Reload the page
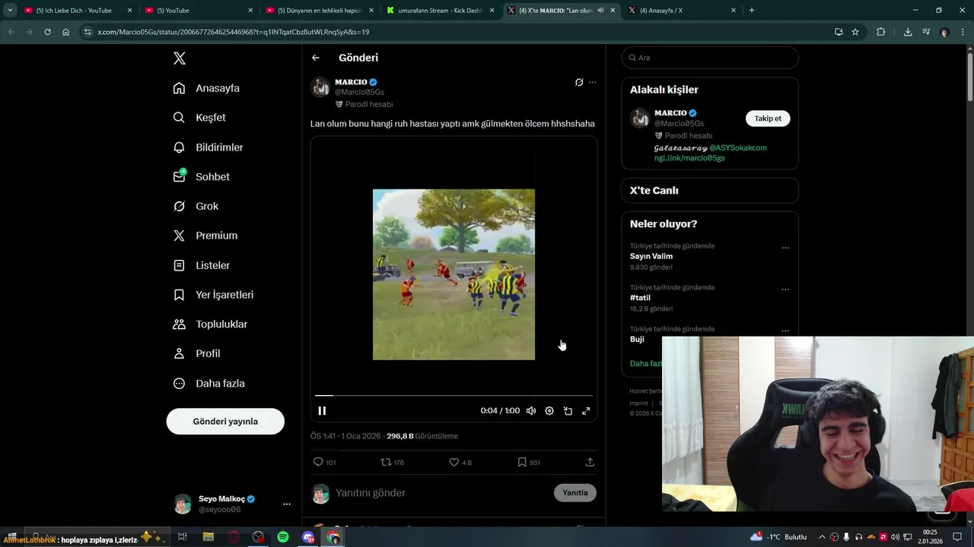Image resolution: width=974 pixels, height=547 pixels. 47,32
